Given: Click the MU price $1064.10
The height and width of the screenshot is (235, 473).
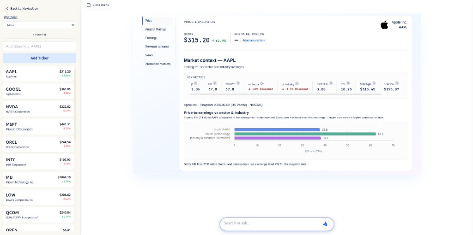Looking at the screenshot, I should coord(64,177).
